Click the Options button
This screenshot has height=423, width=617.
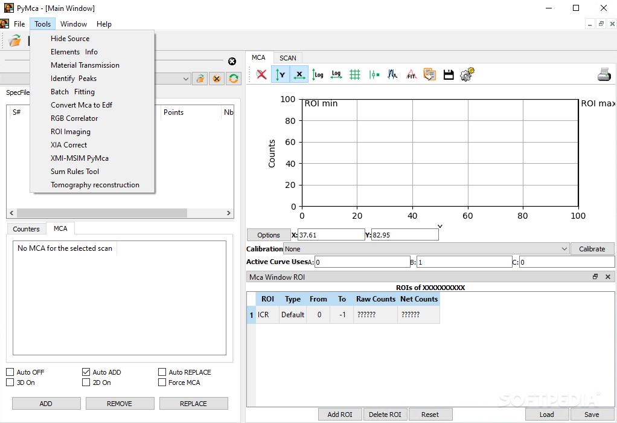coord(269,234)
